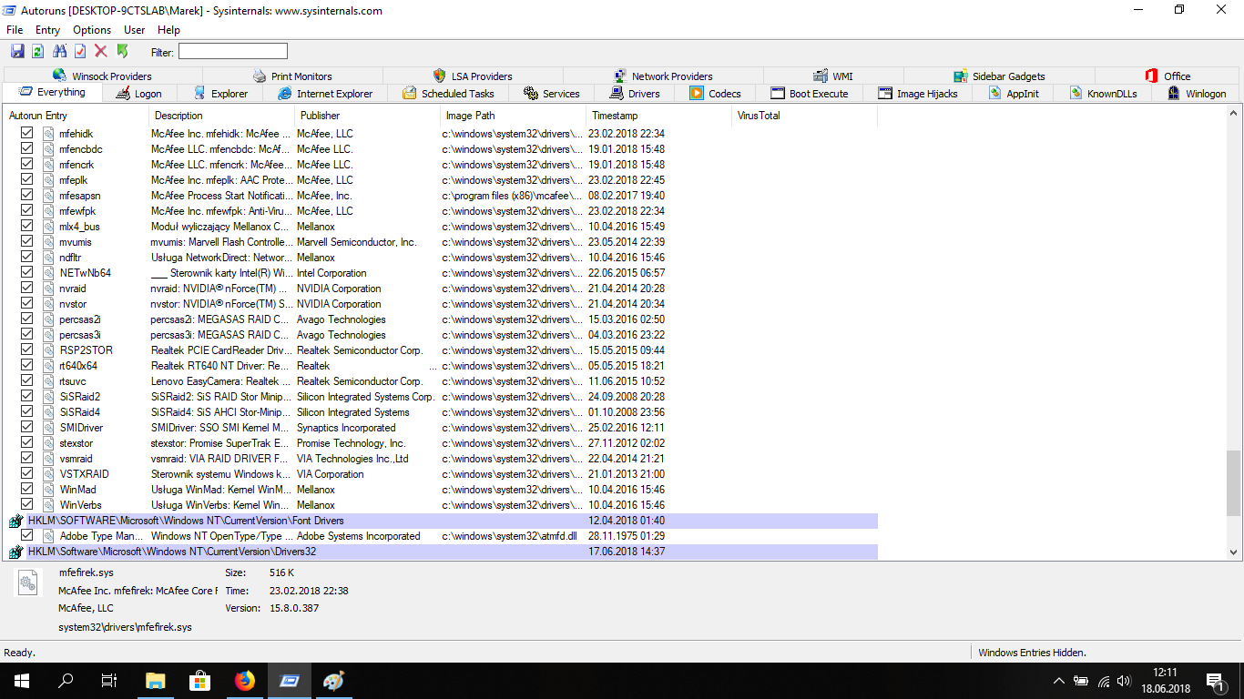Click the green Jump to Entry icon
This screenshot has height=699, width=1244.
click(122, 52)
